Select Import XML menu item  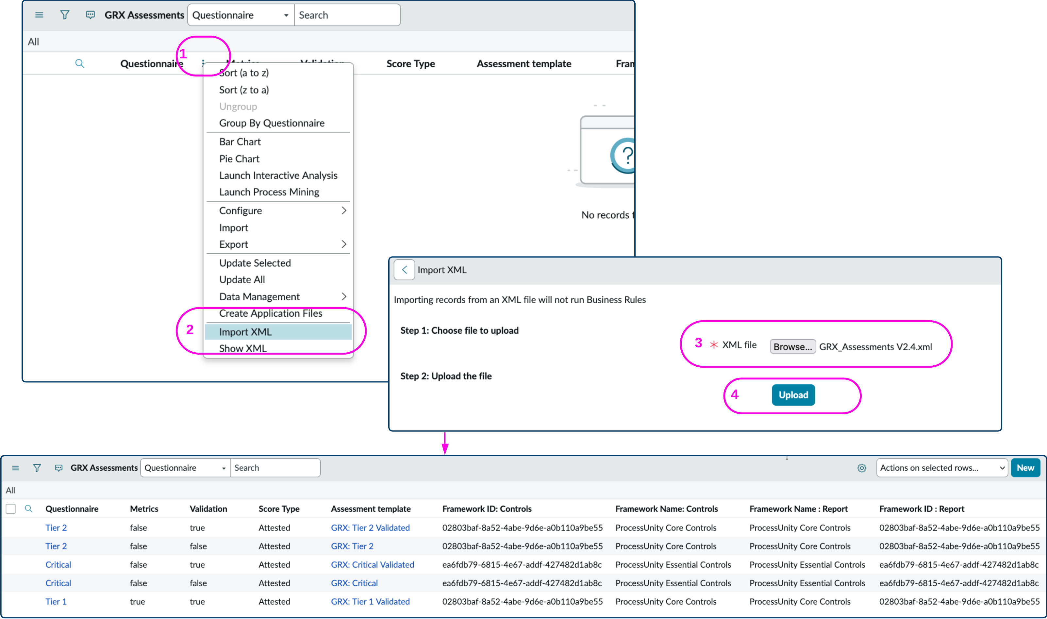tap(278, 332)
